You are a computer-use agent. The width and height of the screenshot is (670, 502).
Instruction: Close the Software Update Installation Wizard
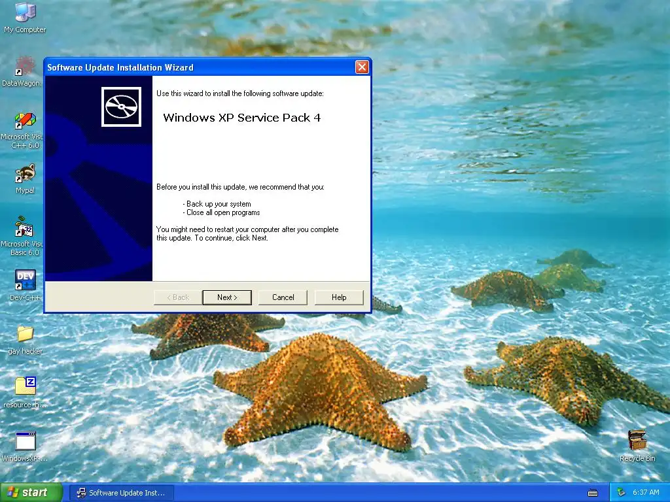pyautogui.click(x=362, y=67)
